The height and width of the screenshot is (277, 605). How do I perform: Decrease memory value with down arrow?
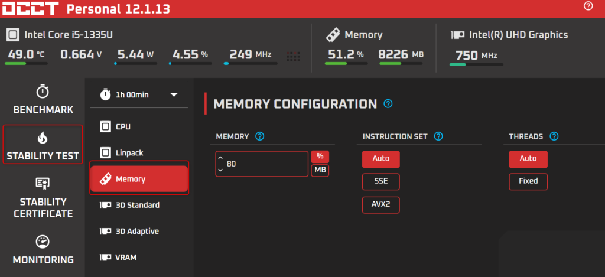(221, 170)
